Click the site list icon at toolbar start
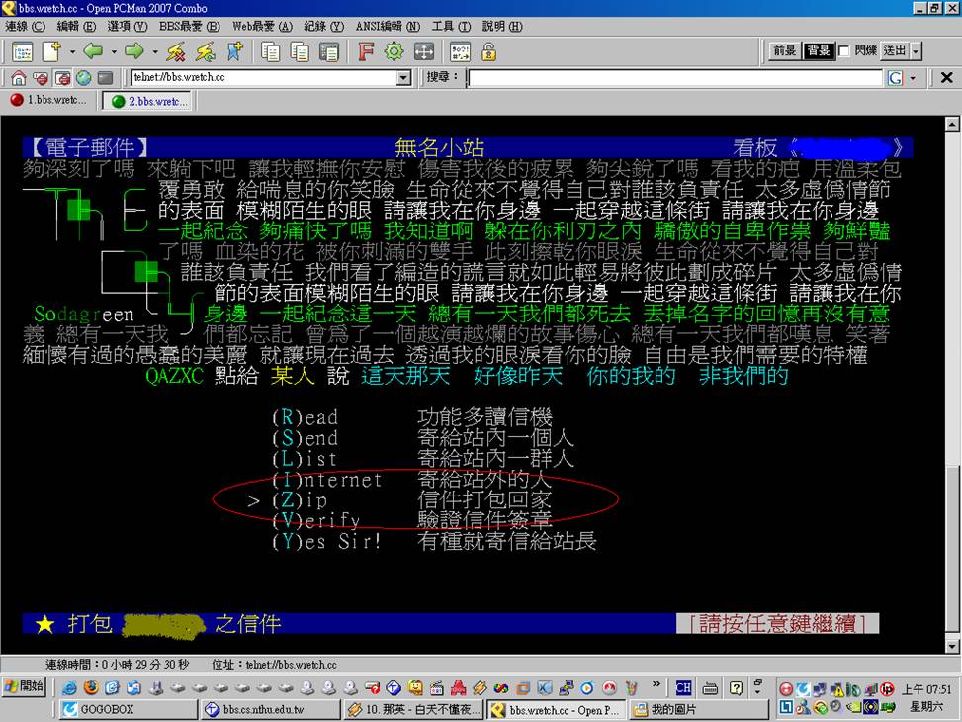This screenshot has width=962, height=722. coord(22,51)
